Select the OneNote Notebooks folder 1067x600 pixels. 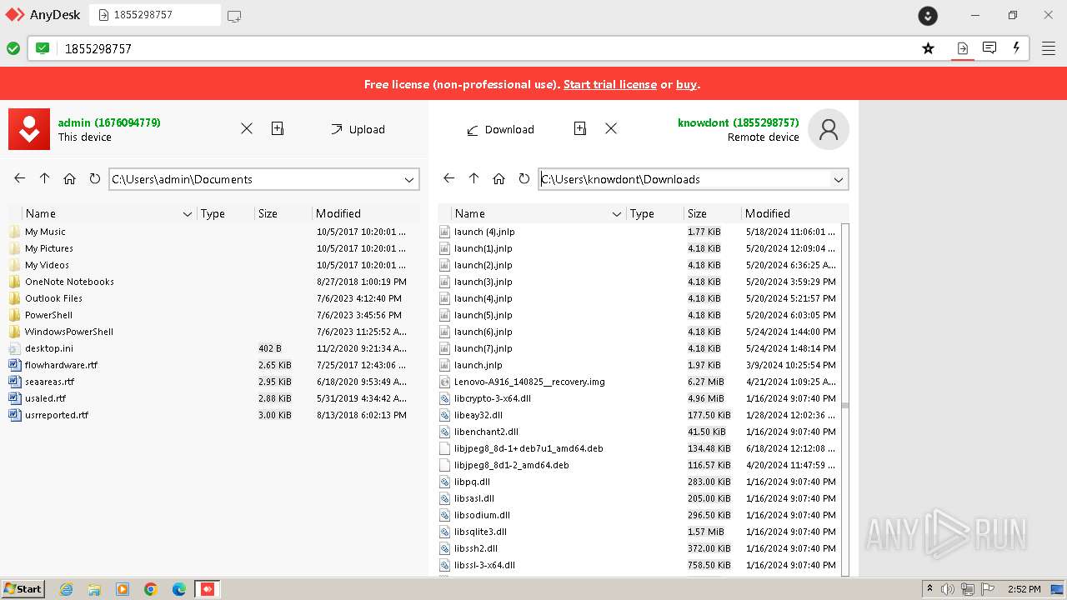click(x=69, y=282)
